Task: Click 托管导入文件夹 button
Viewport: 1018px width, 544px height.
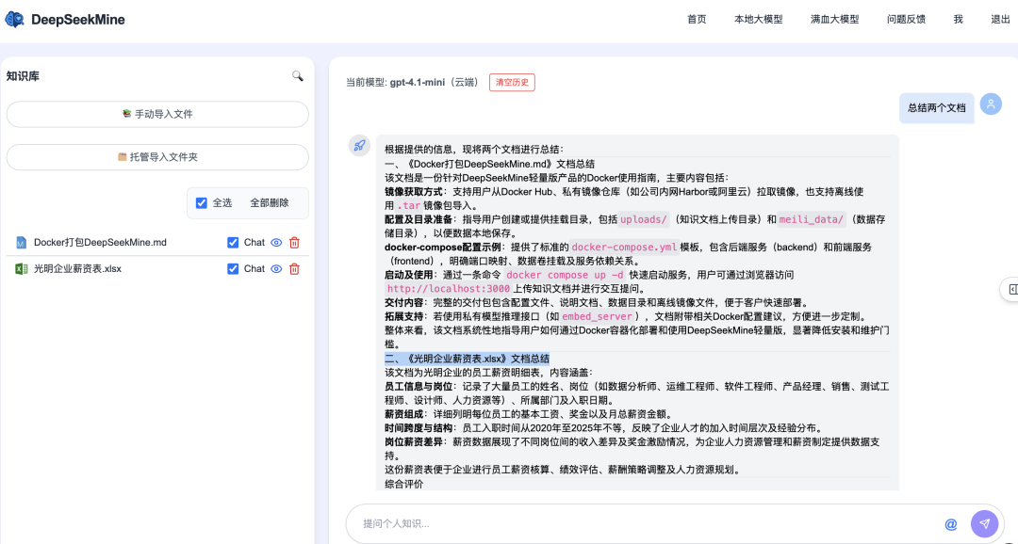Action: (x=157, y=157)
